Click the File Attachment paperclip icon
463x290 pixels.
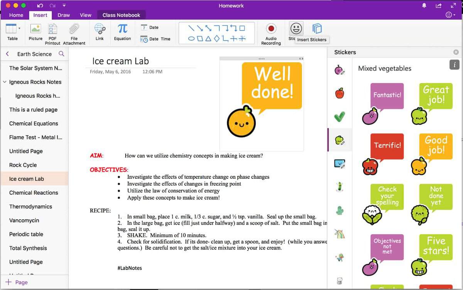[x=74, y=29]
